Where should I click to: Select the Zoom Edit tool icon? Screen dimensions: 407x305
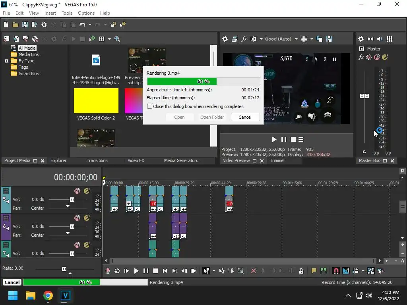[x=240, y=271]
